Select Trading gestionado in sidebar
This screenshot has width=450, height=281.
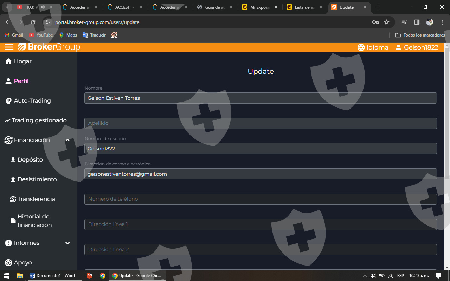click(x=39, y=120)
